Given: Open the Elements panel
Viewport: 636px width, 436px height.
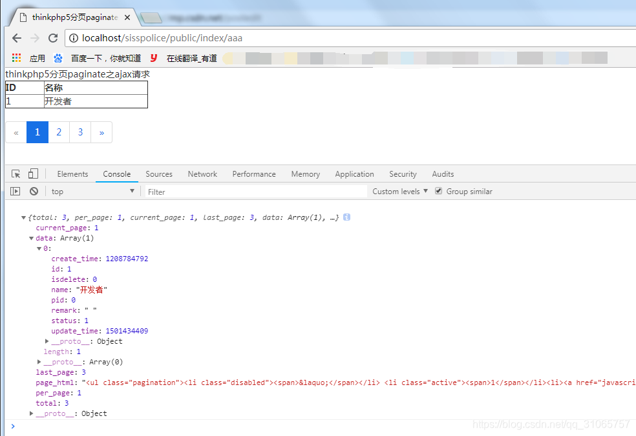Looking at the screenshot, I should coord(72,174).
